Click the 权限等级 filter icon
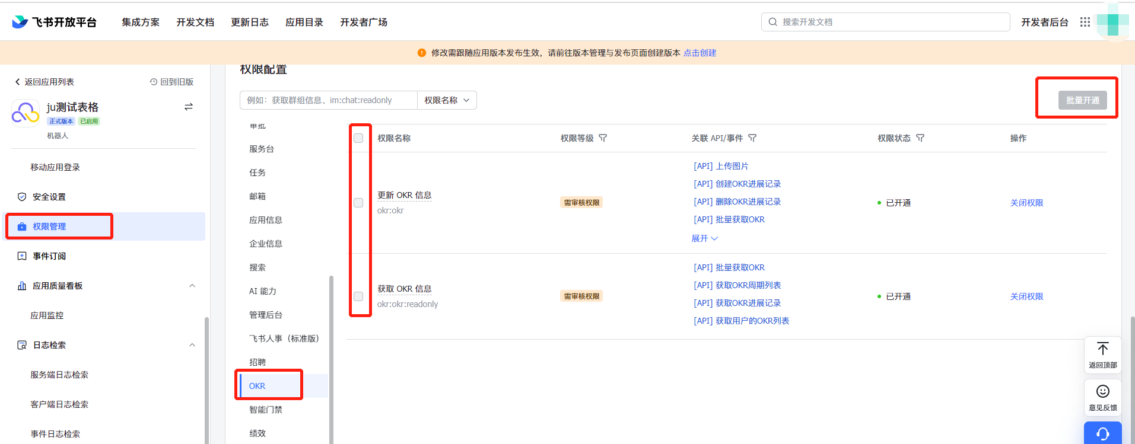1135x444 pixels. tap(603, 138)
